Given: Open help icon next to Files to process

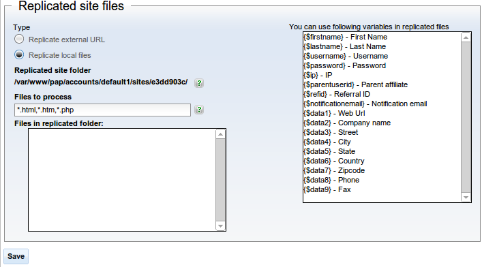Looking at the screenshot, I should [x=199, y=110].
